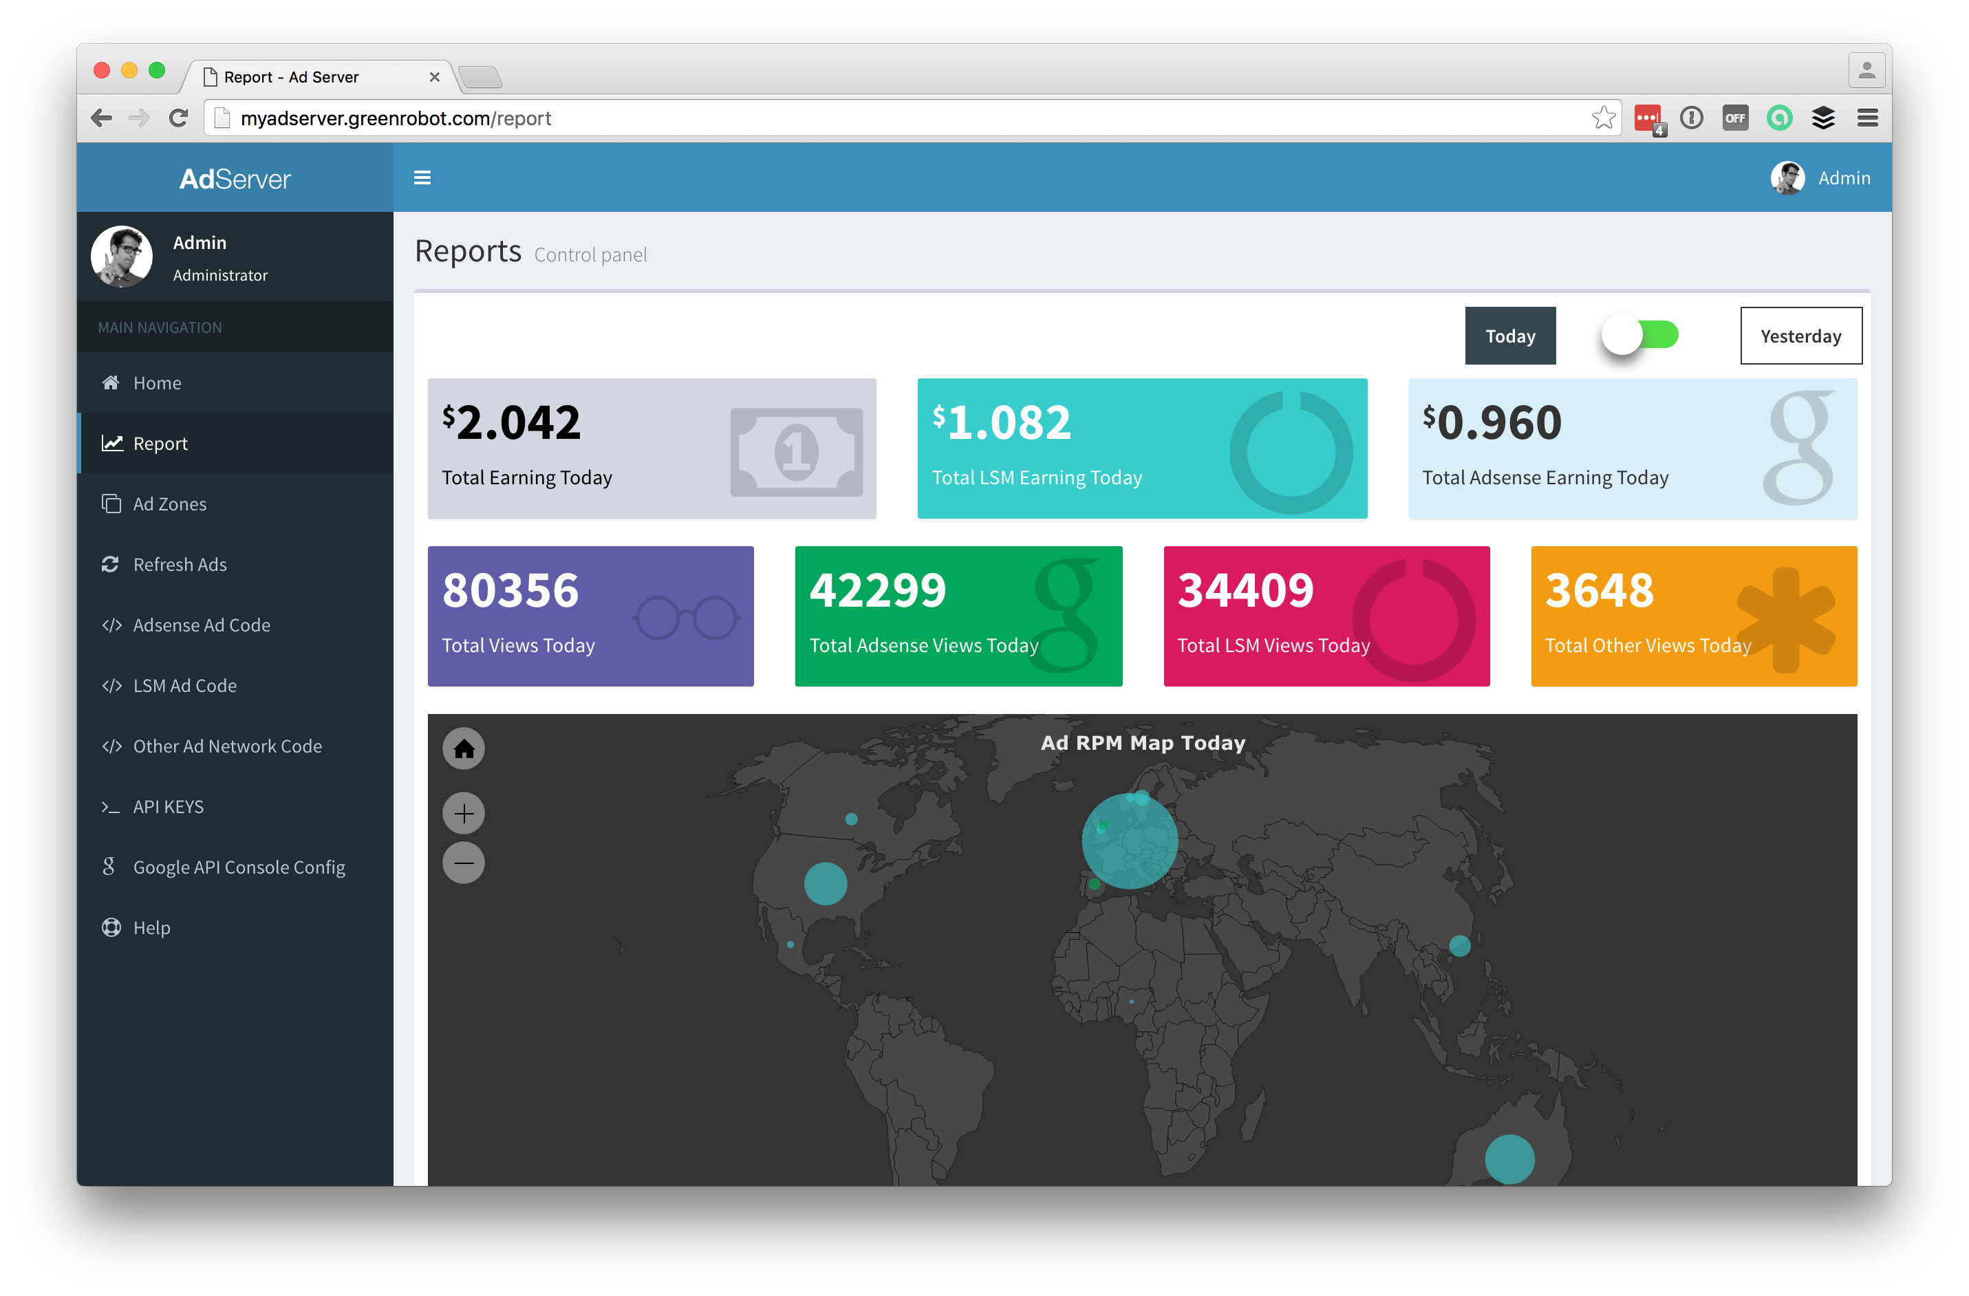Select the Today button
Viewport: 1969px width, 1296px height.
coord(1510,336)
